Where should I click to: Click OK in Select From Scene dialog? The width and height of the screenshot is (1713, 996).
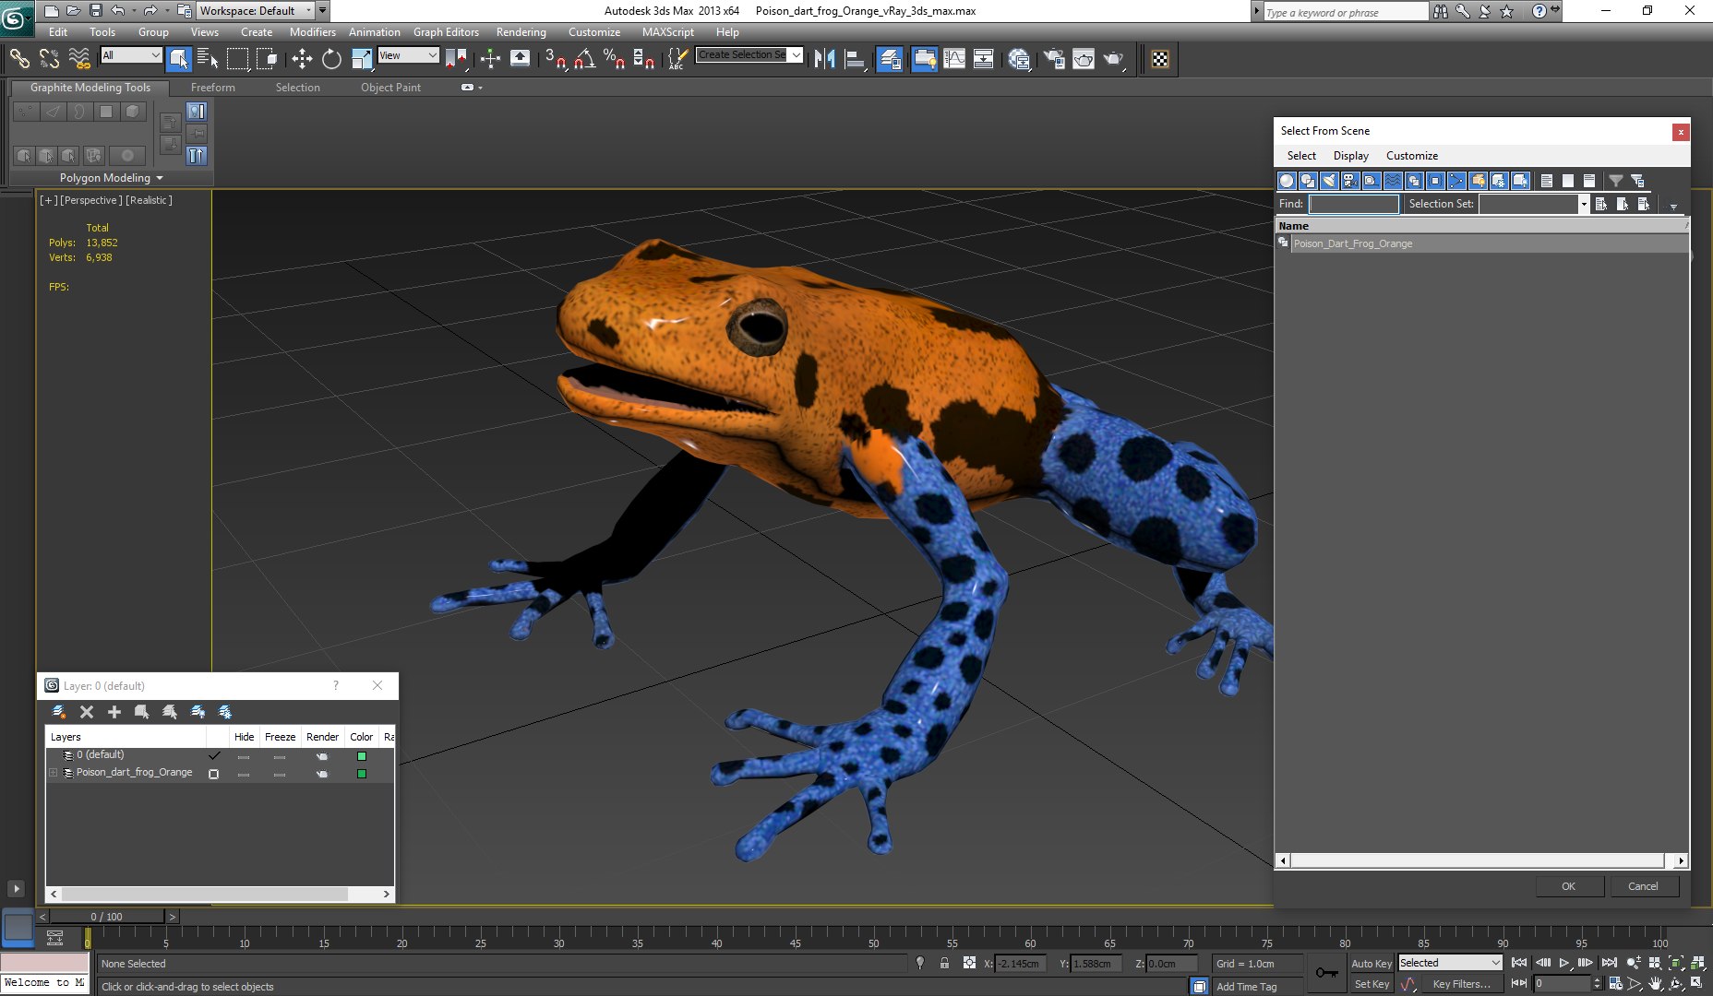pos(1568,886)
